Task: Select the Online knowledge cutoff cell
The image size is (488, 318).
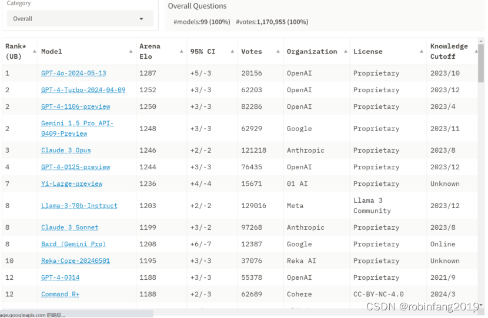Action: pos(443,245)
